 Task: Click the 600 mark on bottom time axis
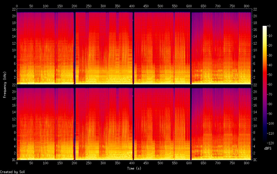pyautogui.click(x=189, y=163)
